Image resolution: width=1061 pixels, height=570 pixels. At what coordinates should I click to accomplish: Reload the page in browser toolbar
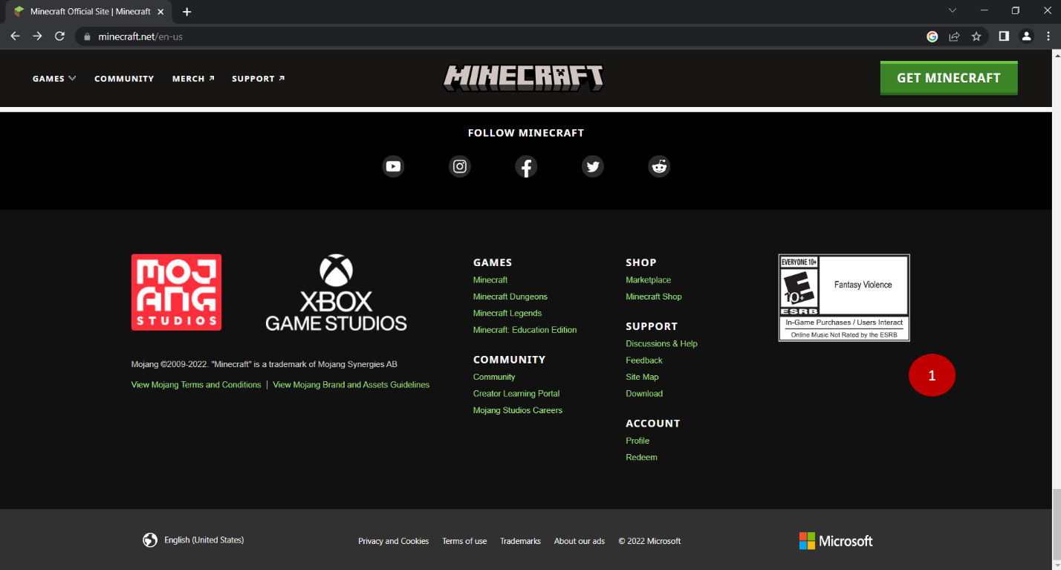60,36
